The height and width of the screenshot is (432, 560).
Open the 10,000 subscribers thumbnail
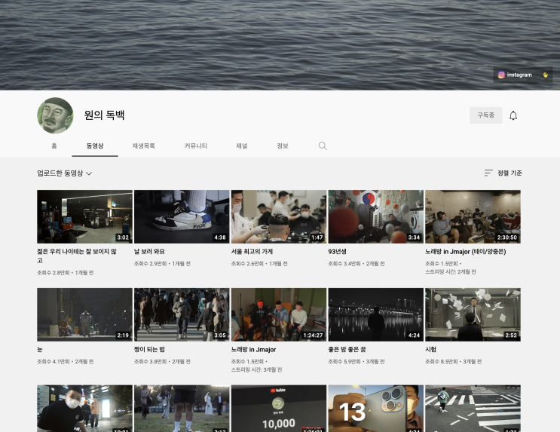pyautogui.click(x=279, y=409)
